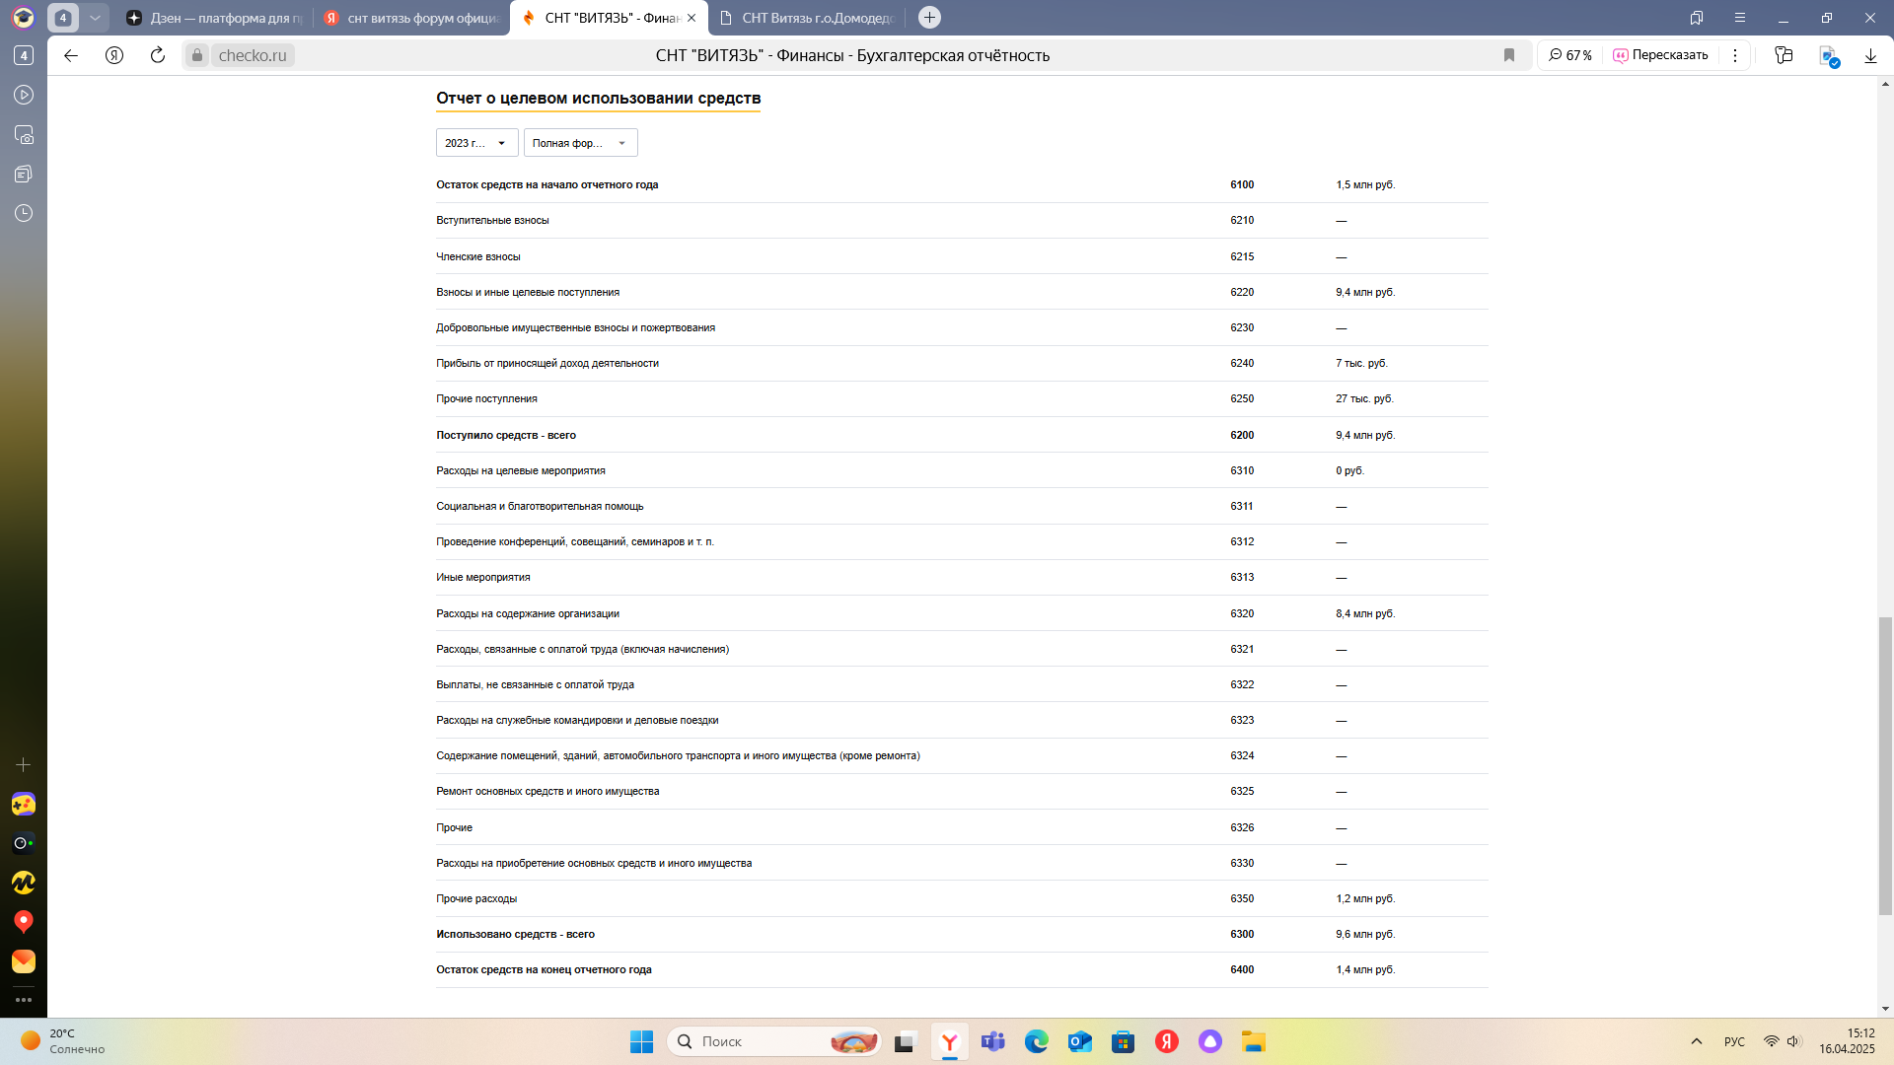The width and height of the screenshot is (1894, 1065).
Task: Open a new tab with plus button
Action: (929, 18)
